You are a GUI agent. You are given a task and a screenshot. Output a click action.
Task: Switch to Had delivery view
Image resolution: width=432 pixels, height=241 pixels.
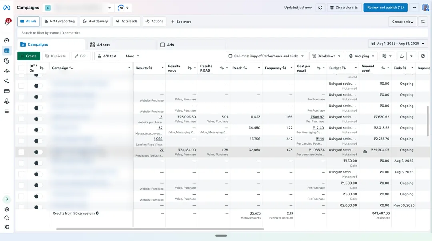pyautogui.click(x=95, y=21)
